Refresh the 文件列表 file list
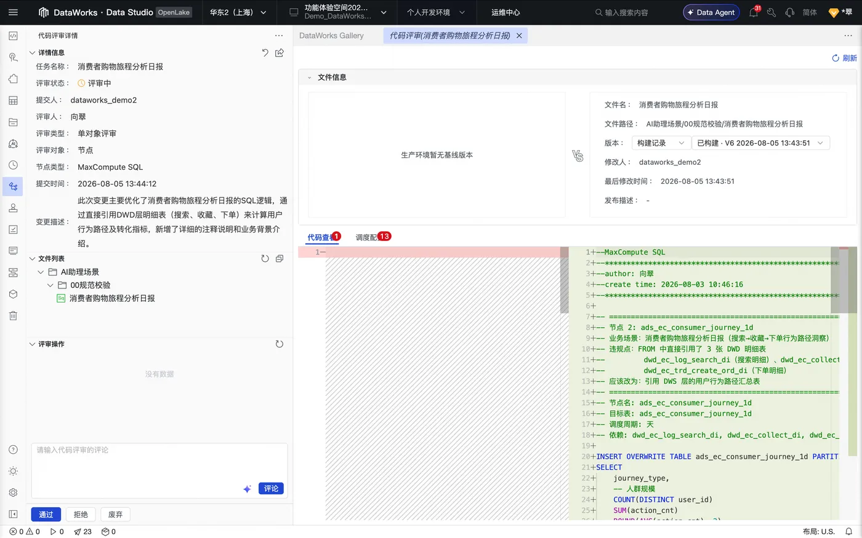This screenshot has height=538, width=862. [265, 259]
